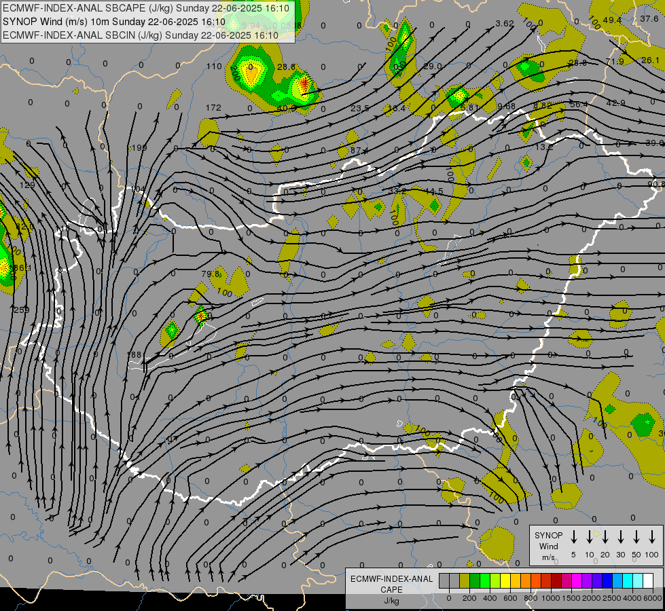665x611 pixels.
Task: Click the 1000 tick label on CAPE scale
Action: pyautogui.click(x=550, y=598)
